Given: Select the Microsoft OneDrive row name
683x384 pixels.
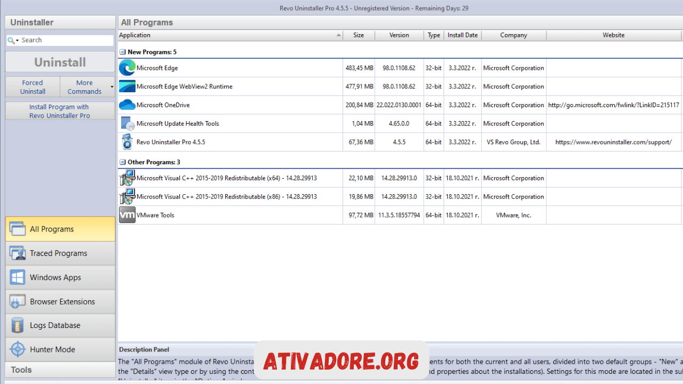Looking at the screenshot, I should tap(163, 105).
